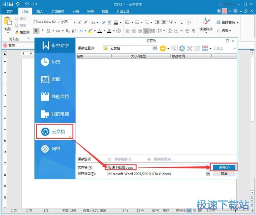Click the Sort A-Z icon
256x215 pixels.
coord(189,22)
